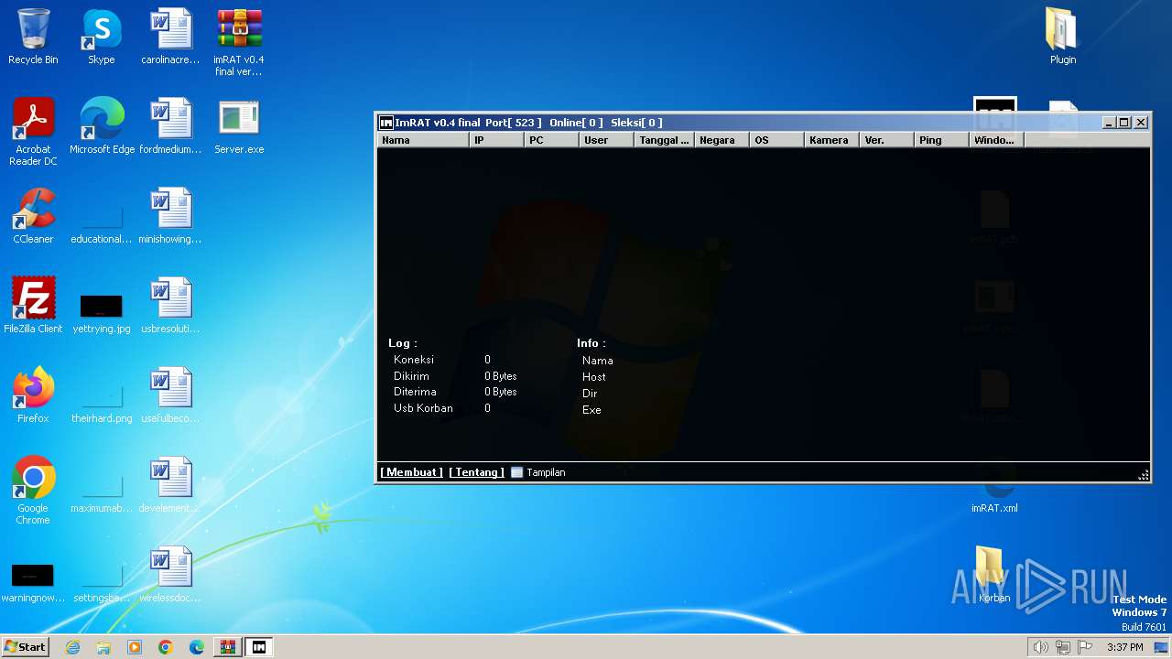Click the [Tentang] link
1172x659 pixels.
477,472
